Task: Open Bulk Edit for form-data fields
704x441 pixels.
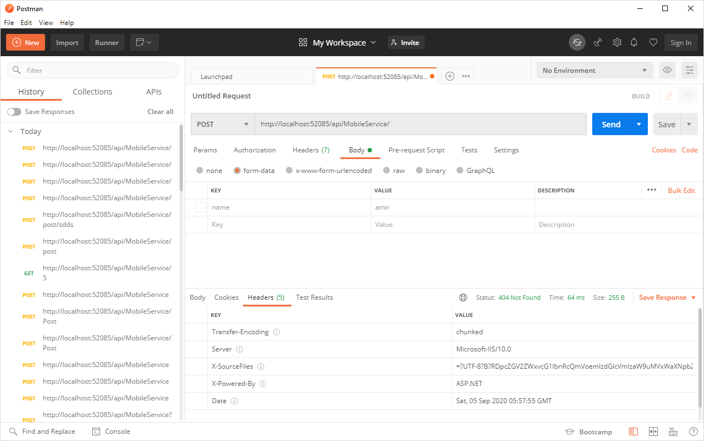Action: coord(681,190)
